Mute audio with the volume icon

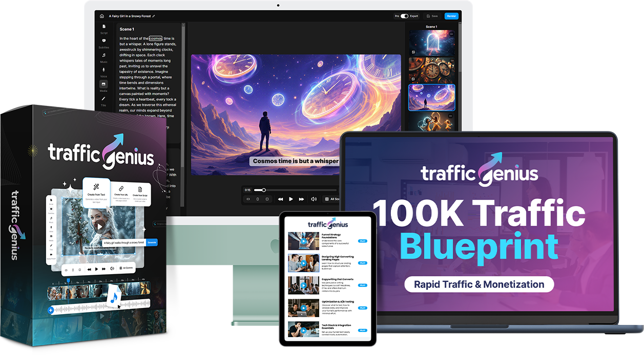[x=314, y=199]
